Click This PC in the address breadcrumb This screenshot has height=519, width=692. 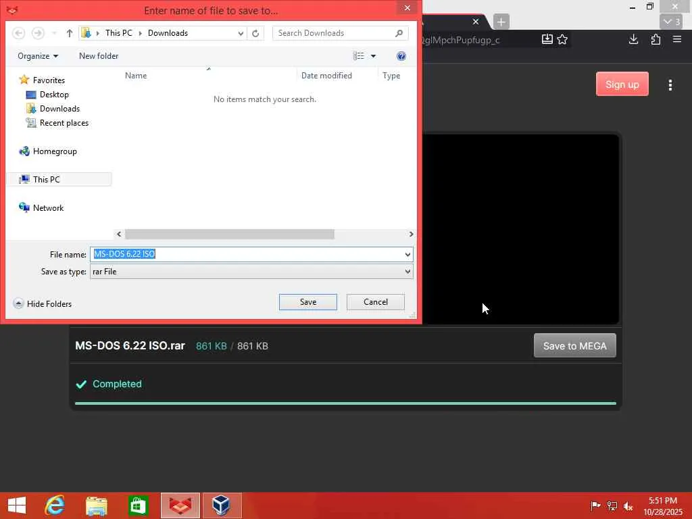pyautogui.click(x=119, y=33)
